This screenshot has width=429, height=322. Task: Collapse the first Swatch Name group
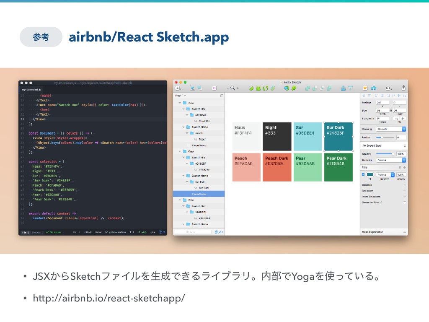tap(183, 127)
